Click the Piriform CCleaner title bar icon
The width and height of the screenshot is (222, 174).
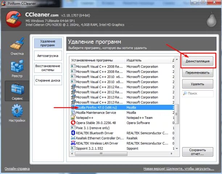pos(3,3)
